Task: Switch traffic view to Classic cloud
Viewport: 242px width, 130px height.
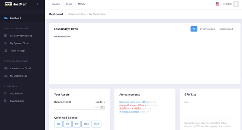Action: [226, 29]
